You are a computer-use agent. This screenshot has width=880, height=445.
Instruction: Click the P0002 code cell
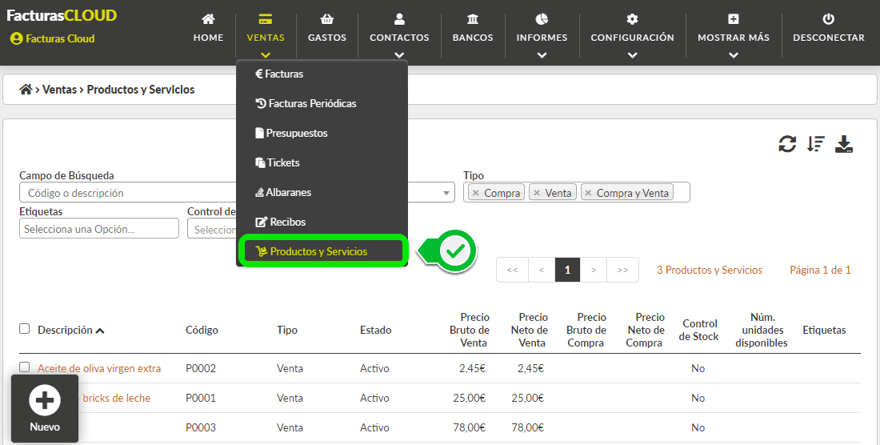click(201, 369)
